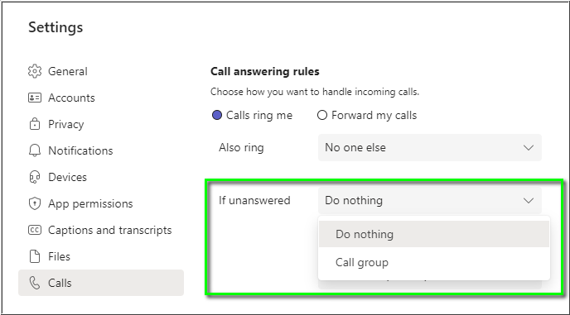Switch to the Privacy settings label
The height and width of the screenshot is (315, 570).
66,124
